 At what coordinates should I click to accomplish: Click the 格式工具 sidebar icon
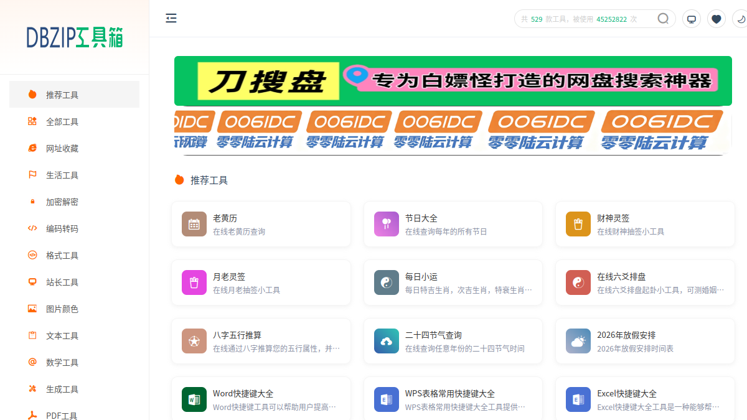pos(32,255)
